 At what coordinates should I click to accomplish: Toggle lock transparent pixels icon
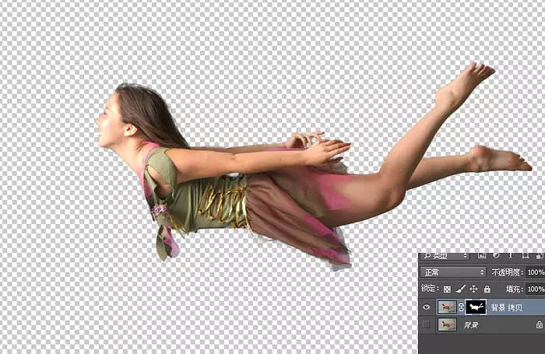445,289
